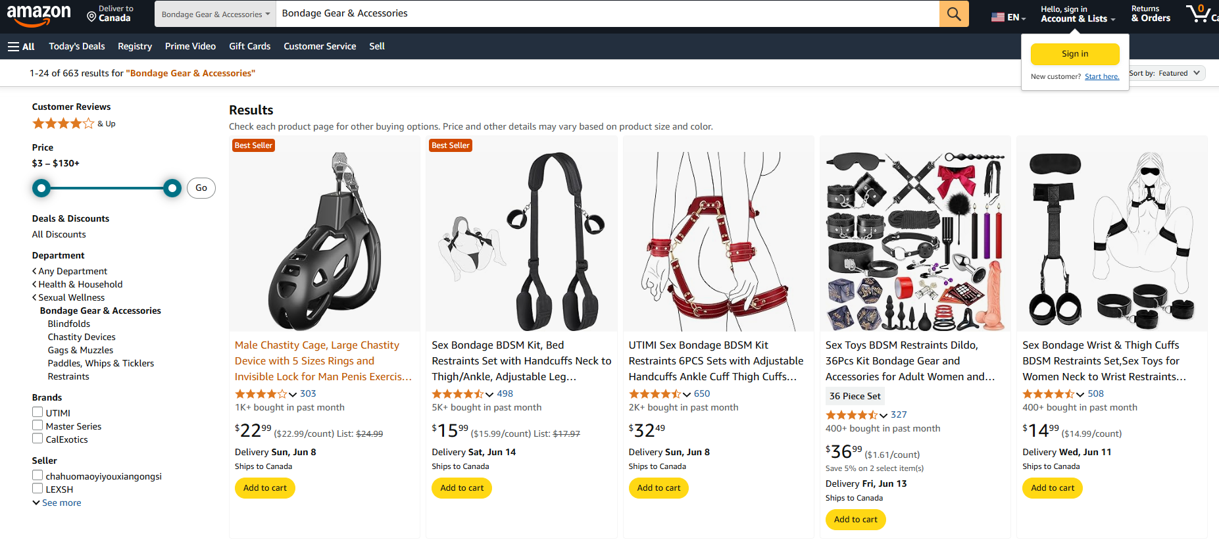This screenshot has height=544, width=1219.
Task: Click the search magnifying glass icon
Action: 953,13
